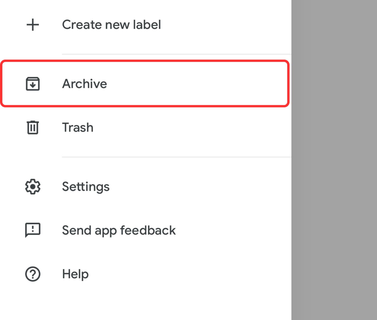
Task: Click the plus icon beside Create new label
Action: tap(33, 25)
